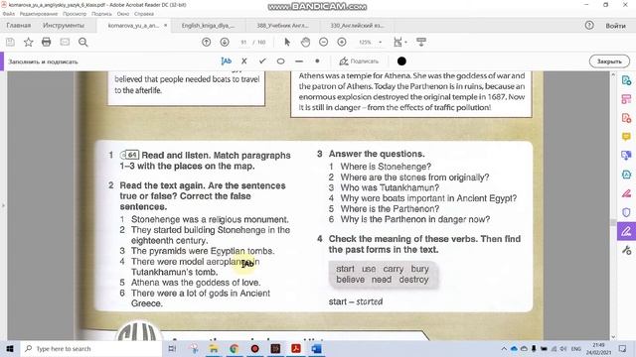Viewport: 636px width, 357px height.
Task: Open the black color swatch
Action: click(401, 61)
